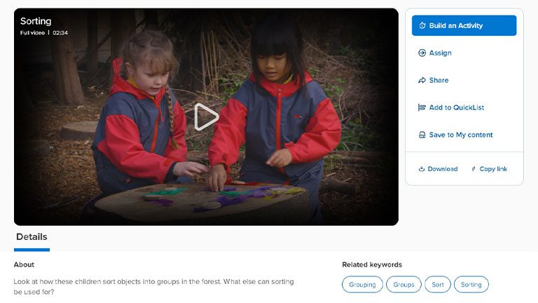The image size is (538, 303).
Task: Click the Build an Activity button
Action: point(464,25)
